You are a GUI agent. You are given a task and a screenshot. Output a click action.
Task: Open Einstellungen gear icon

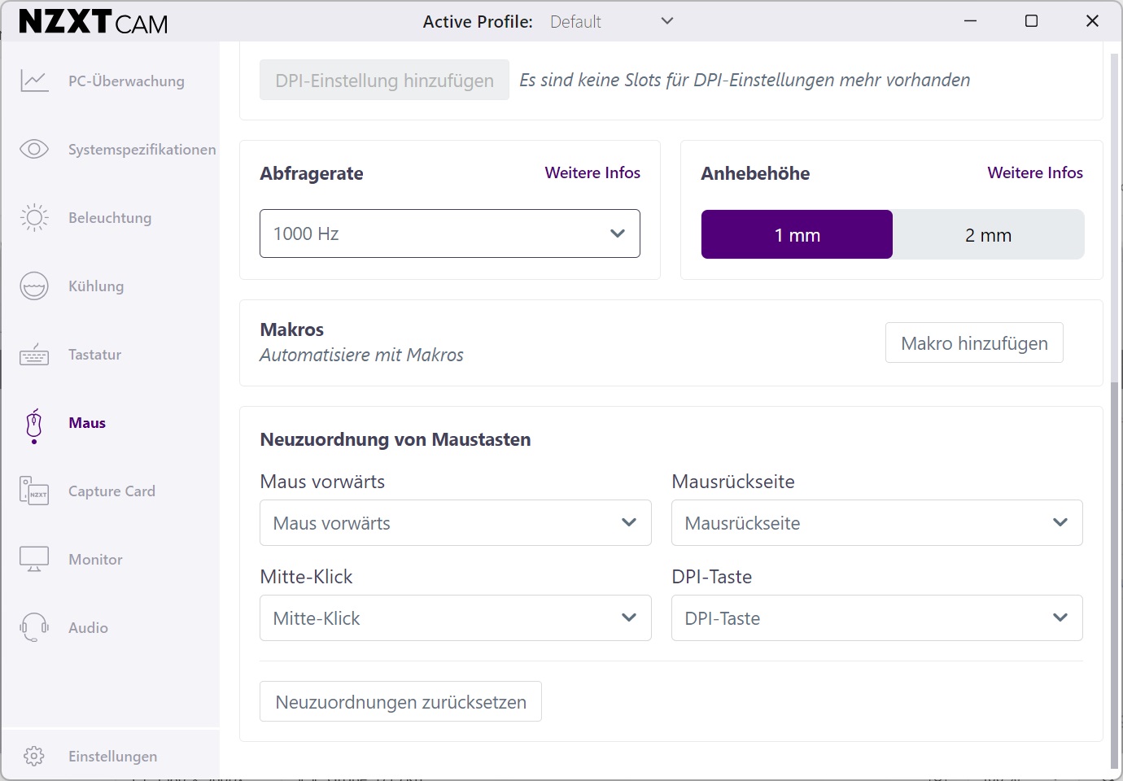click(34, 756)
